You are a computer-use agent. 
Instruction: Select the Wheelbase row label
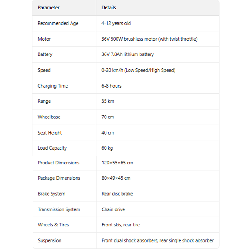tap(49, 117)
